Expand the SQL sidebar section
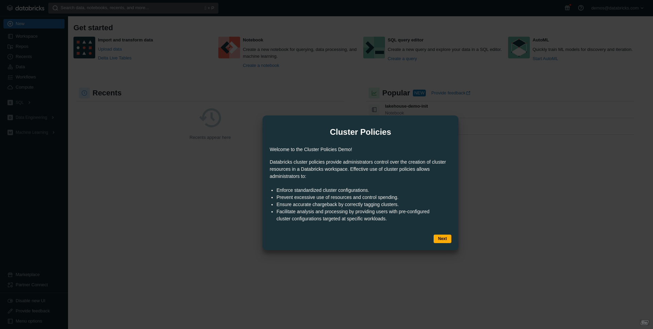Viewport: 653px width, 329px height. point(20,102)
